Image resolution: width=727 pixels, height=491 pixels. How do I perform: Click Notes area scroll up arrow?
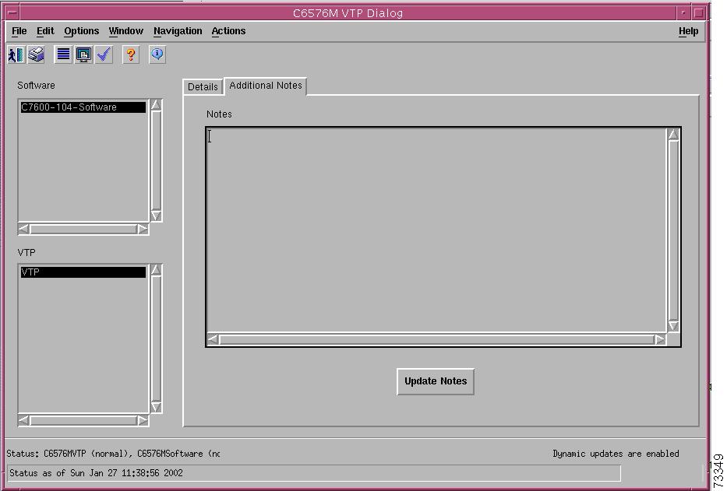(673, 135)
